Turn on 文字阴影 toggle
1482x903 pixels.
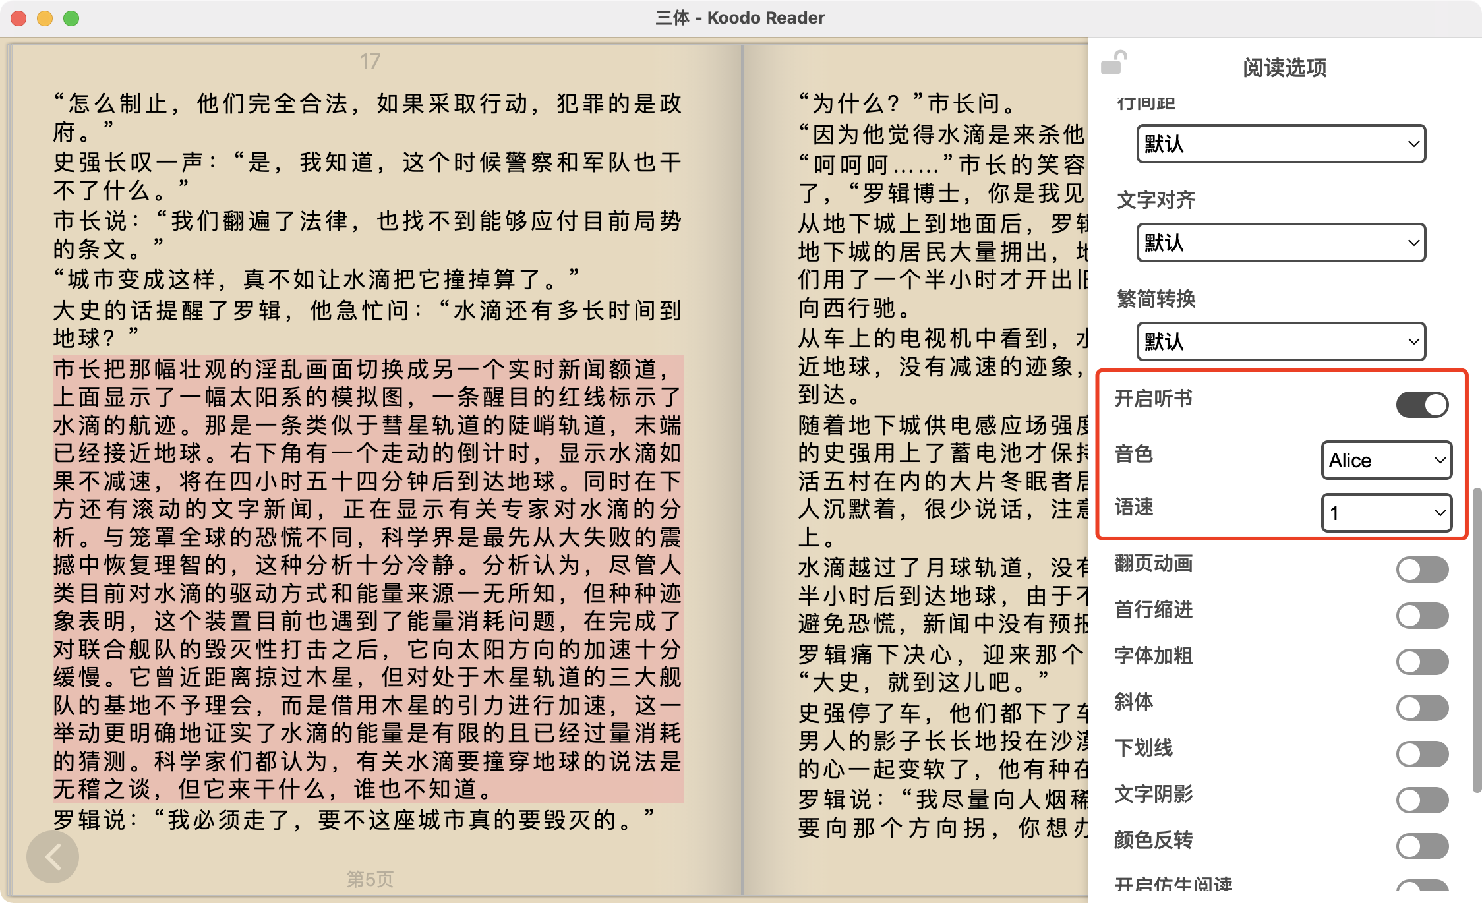pos(1422,800)
